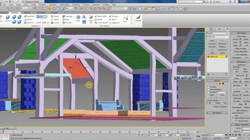The image size is (250, 140).
Task: Select SubObj preview selection radio
Action: [x=214, y=103]
